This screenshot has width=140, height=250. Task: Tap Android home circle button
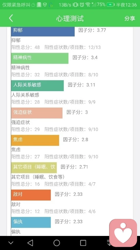57,243
